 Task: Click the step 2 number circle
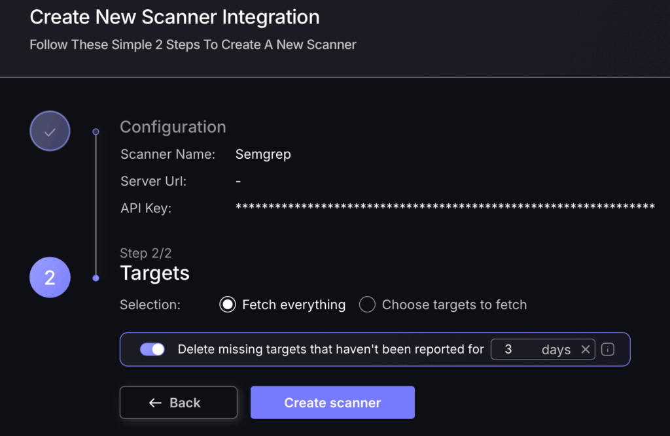50,278
